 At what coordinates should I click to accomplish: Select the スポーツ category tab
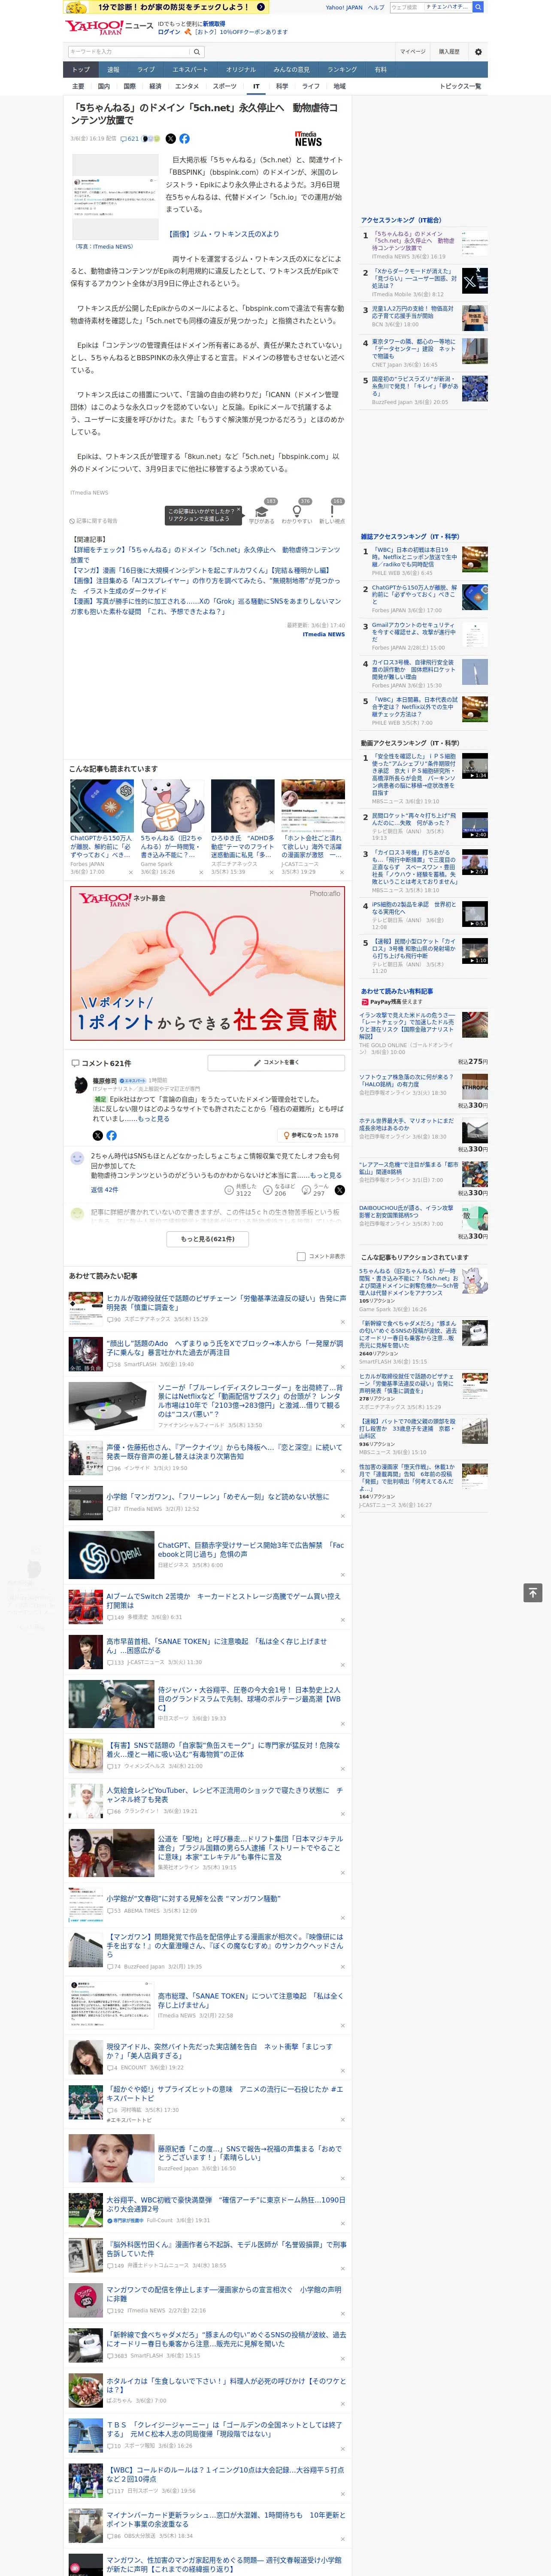[224, 87]
